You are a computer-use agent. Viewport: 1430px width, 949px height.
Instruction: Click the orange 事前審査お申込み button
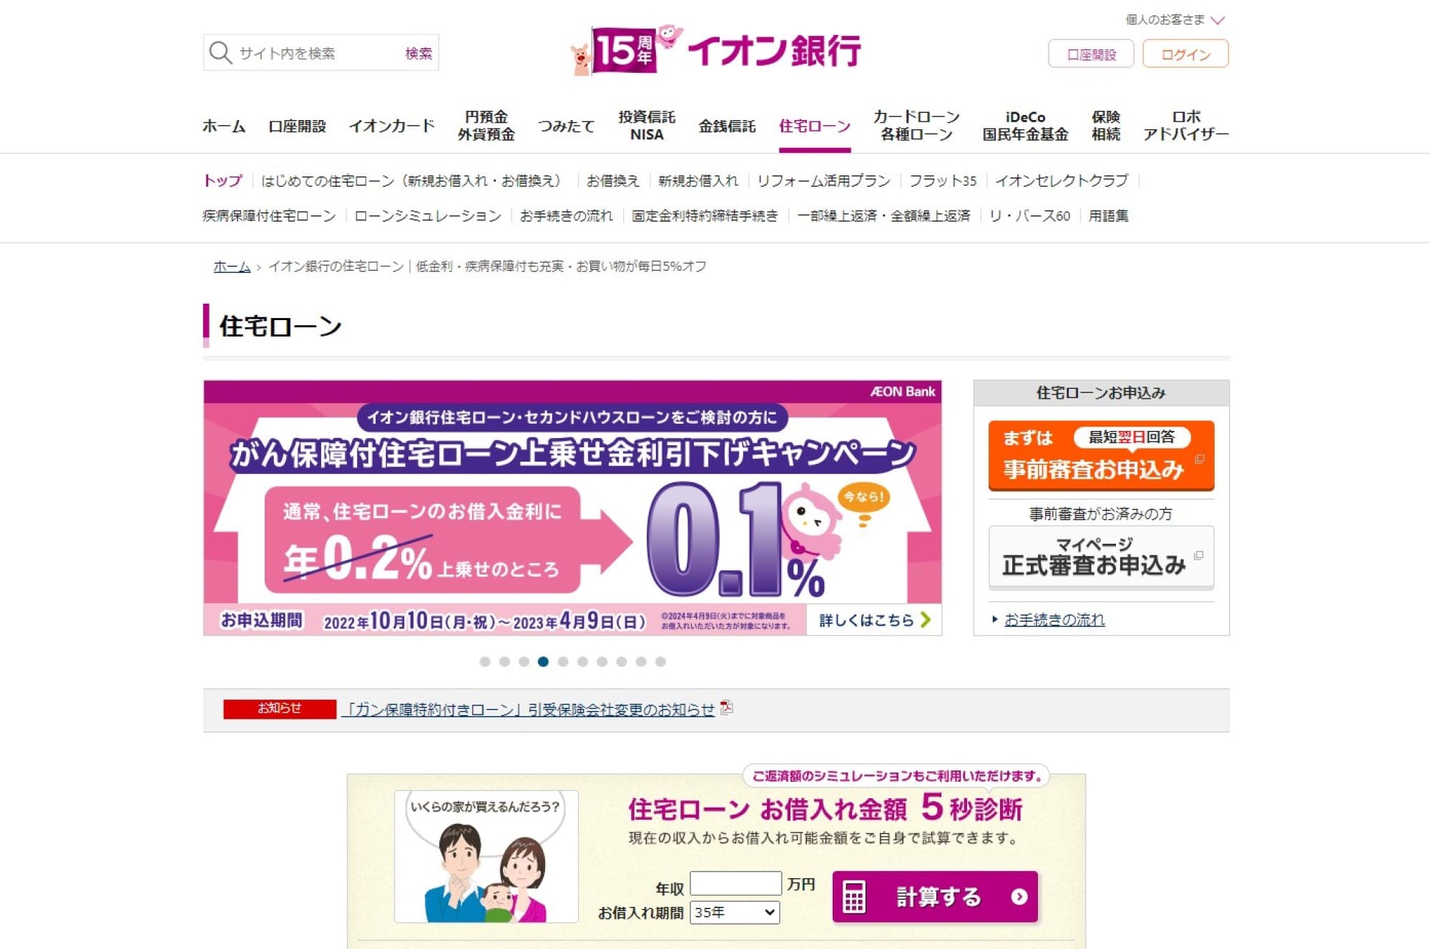[1101, 455]
